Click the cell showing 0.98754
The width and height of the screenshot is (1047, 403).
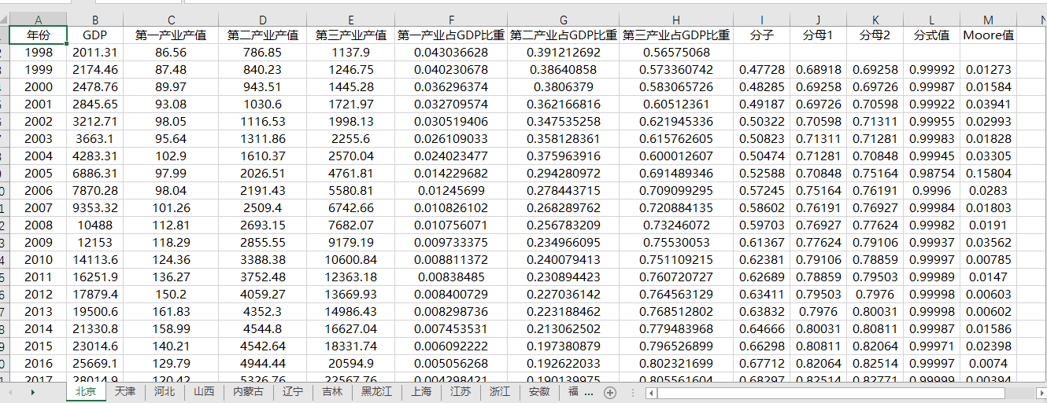(x=932, y=173)
